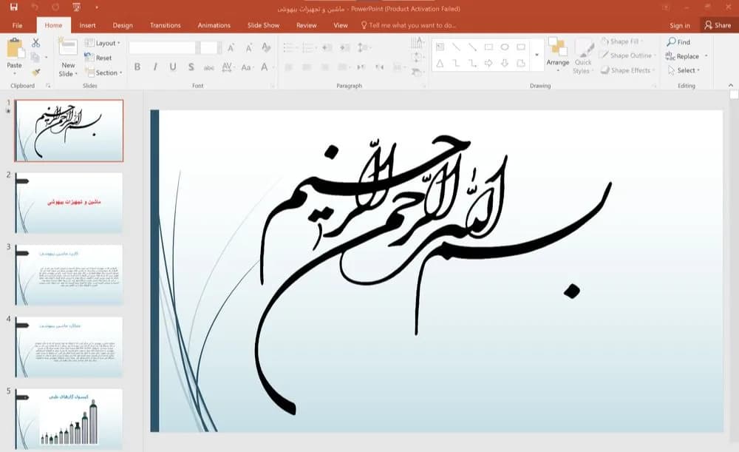Select the Isosceles Triangle shape

click(440, 63)
